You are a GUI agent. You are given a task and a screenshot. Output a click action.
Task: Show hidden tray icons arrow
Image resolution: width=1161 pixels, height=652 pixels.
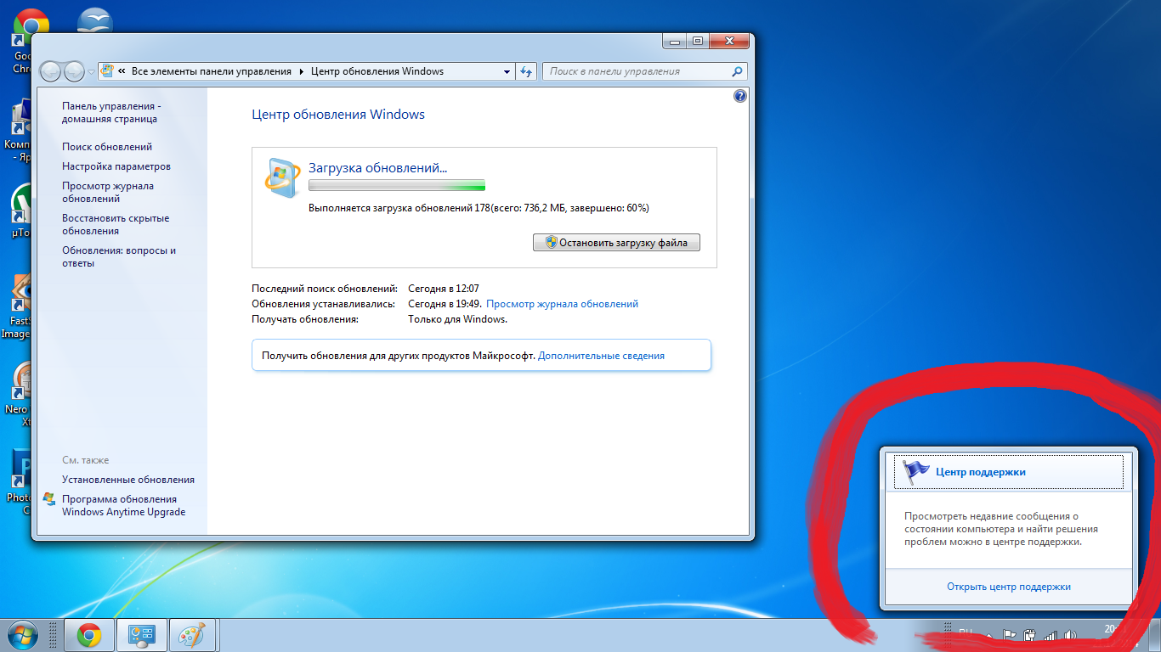point(988,635)
